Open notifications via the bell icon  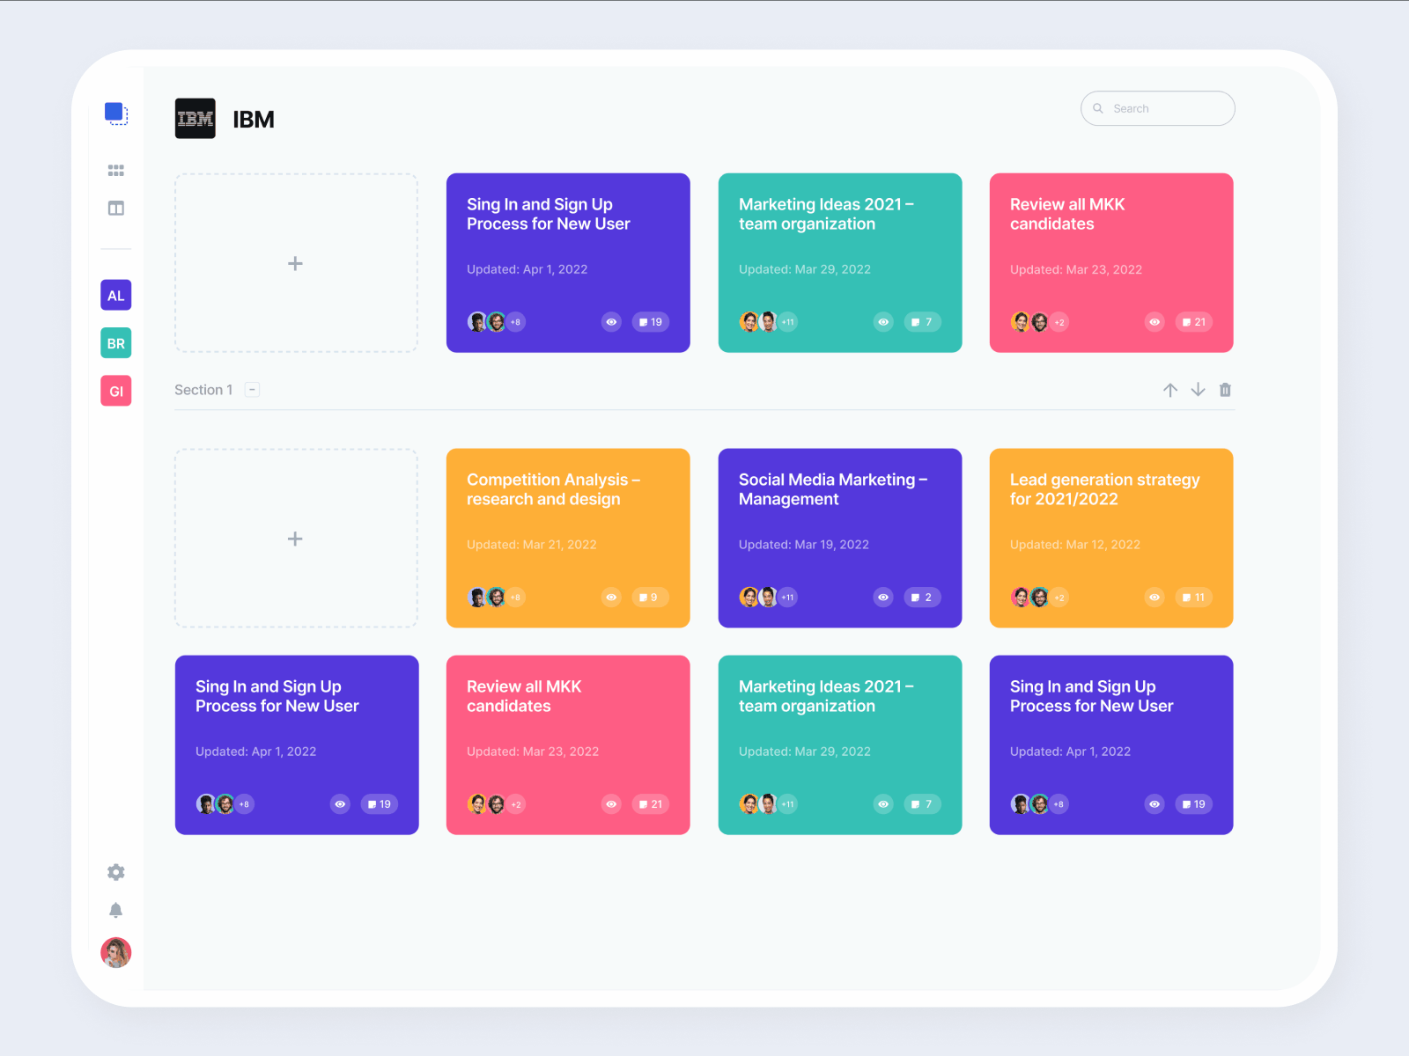[x=115, y=911]
